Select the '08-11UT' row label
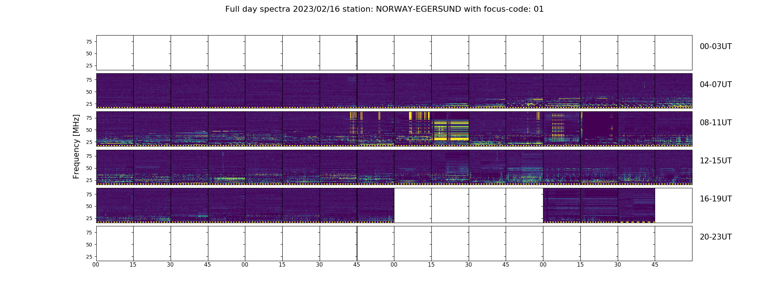 (716, 123)
